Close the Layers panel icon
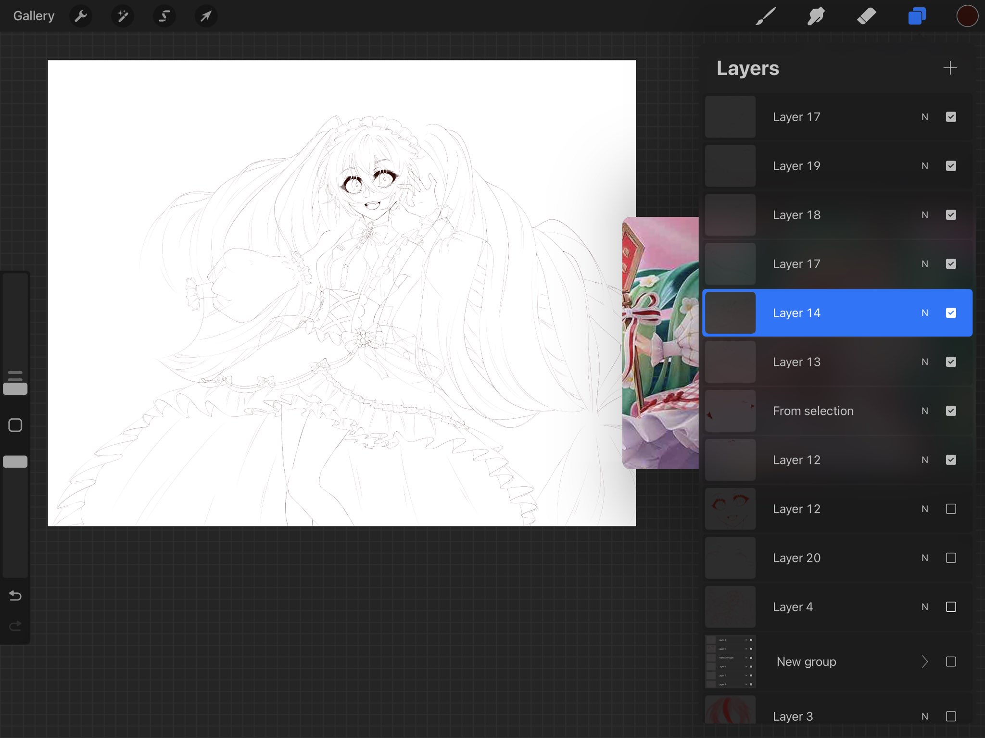This screenshot has height=738, width=985. point(917,16)
